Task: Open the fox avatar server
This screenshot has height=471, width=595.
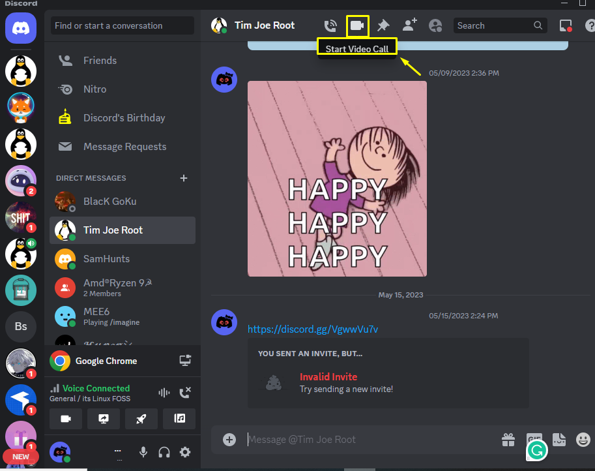Action: (21, 108)
